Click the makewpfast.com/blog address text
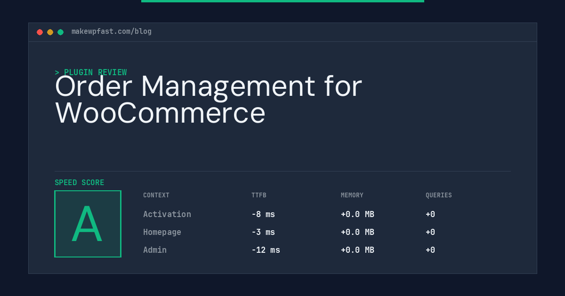The width and height of the screenshot is (565, 296). coord(112,31)
